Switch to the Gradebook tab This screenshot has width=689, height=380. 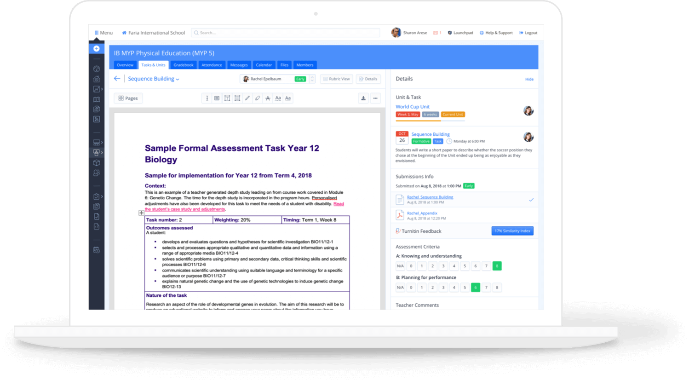184,65
